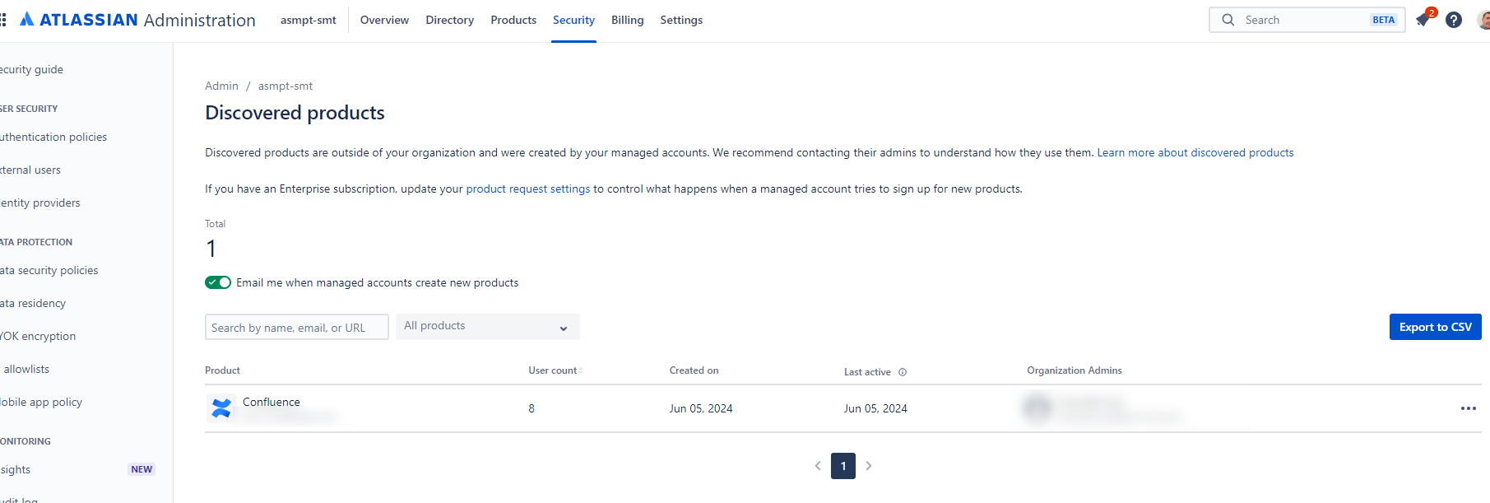Go to previous page arrow
The height and width of the screenshot is (503, 1490).
(818, 466)
